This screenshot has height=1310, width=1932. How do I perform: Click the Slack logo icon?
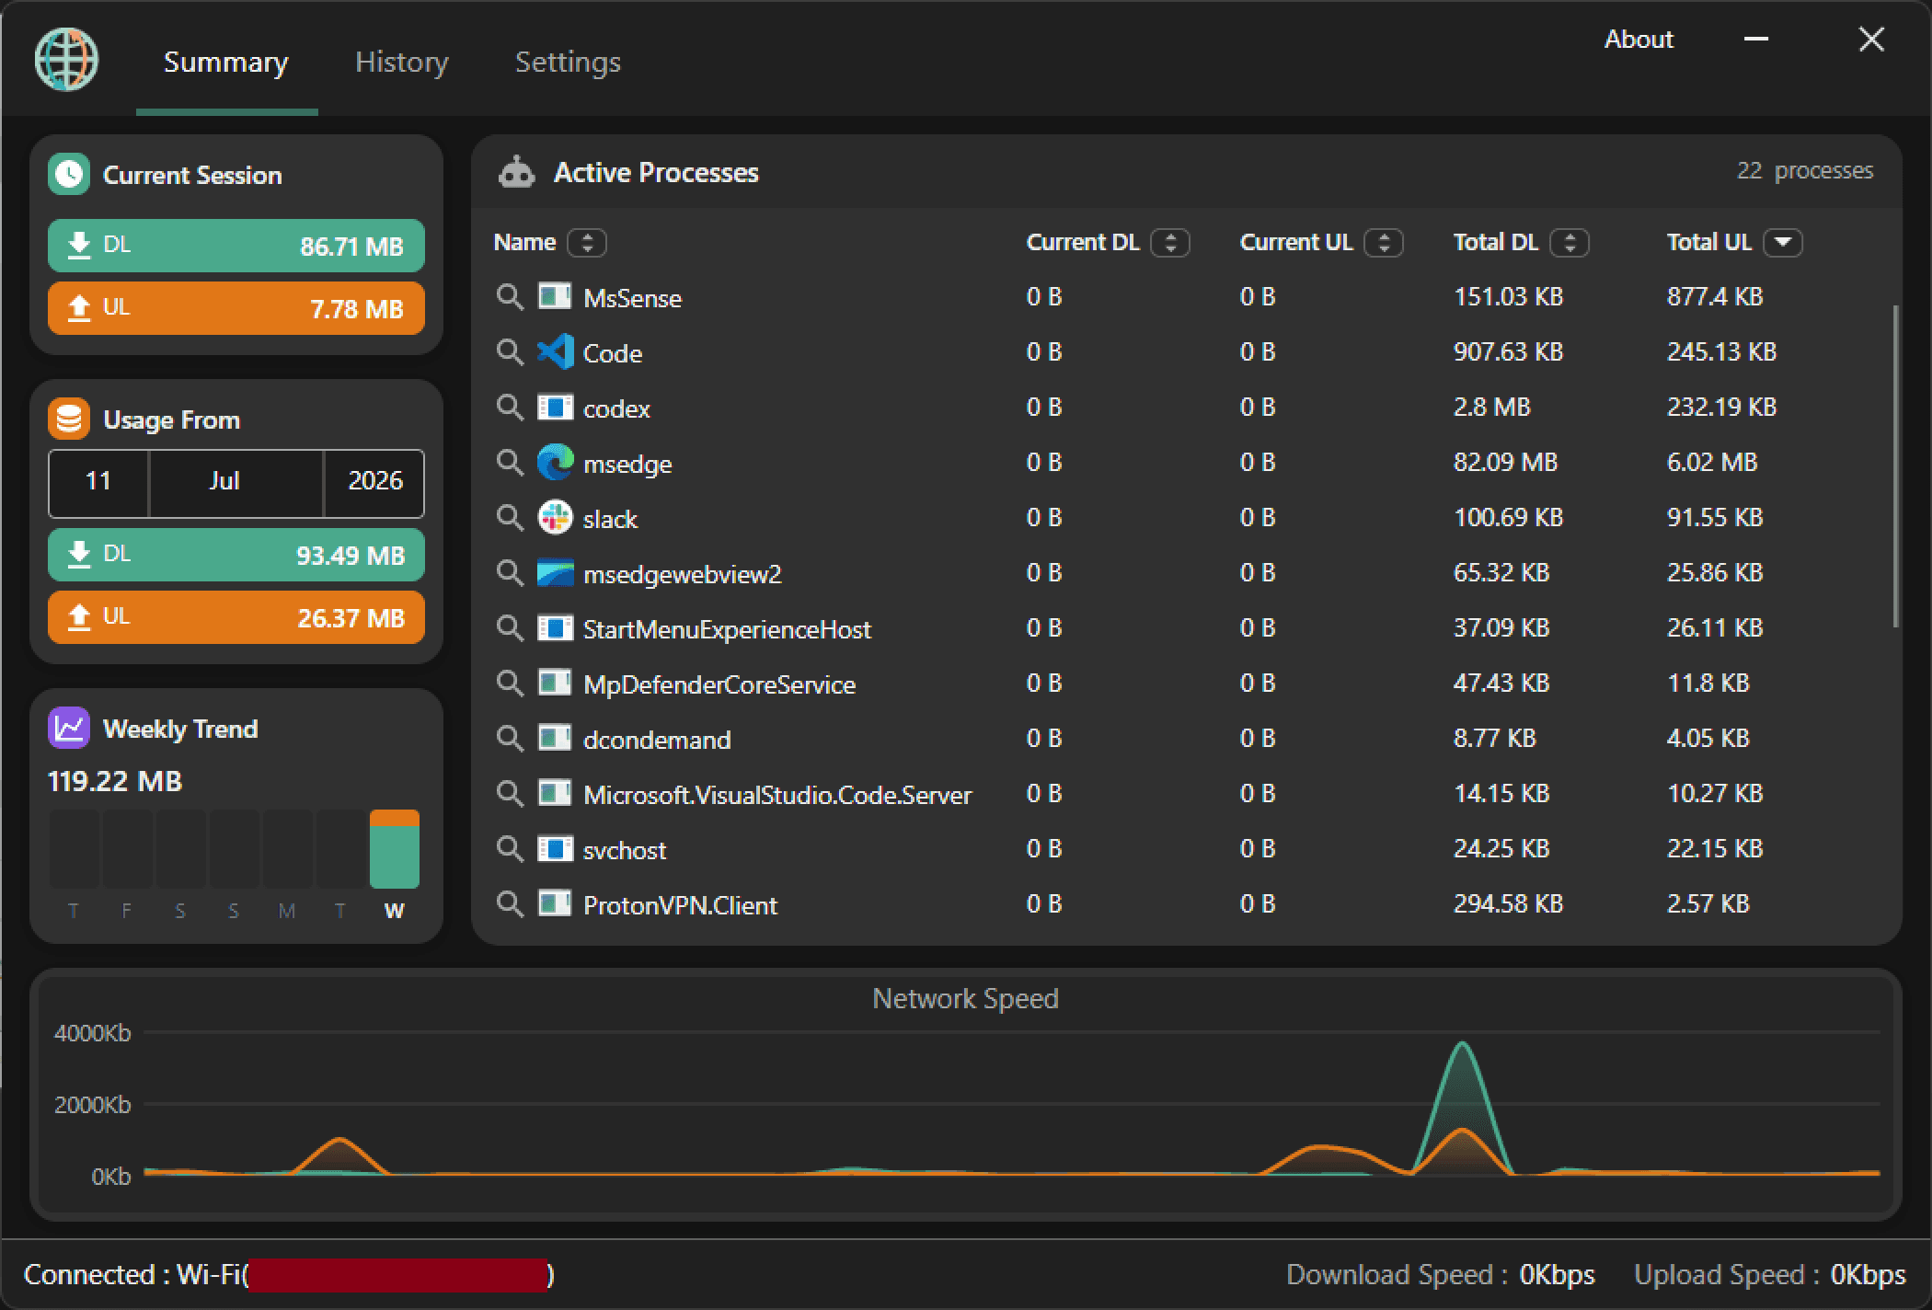pyautogui.click(x=555, y=517)
